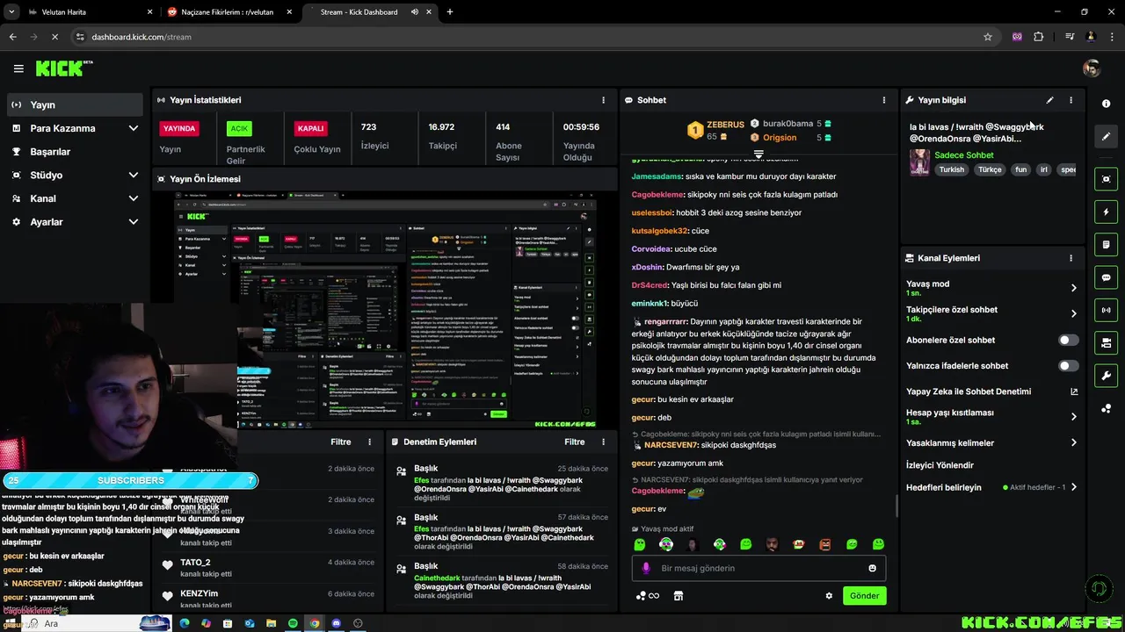Open Microsoft Edge from the taskbar

(x=185, y=623)
